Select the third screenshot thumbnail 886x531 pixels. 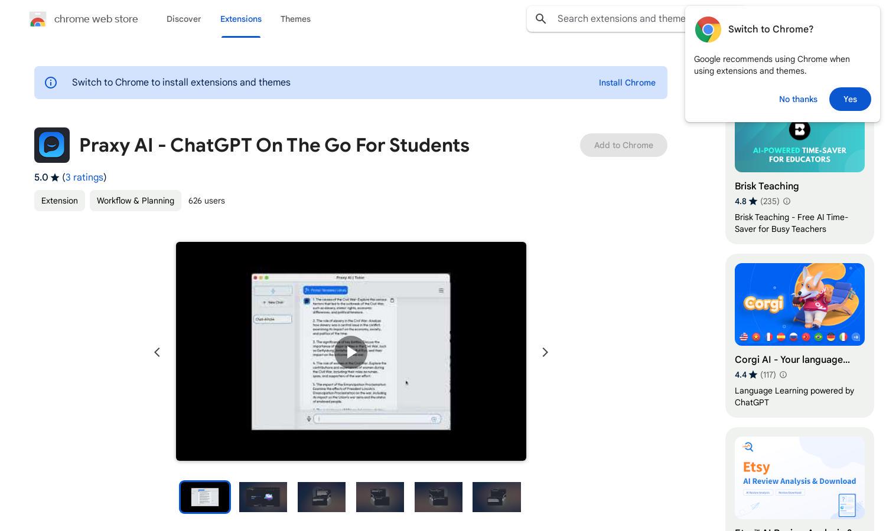point(321,497)
